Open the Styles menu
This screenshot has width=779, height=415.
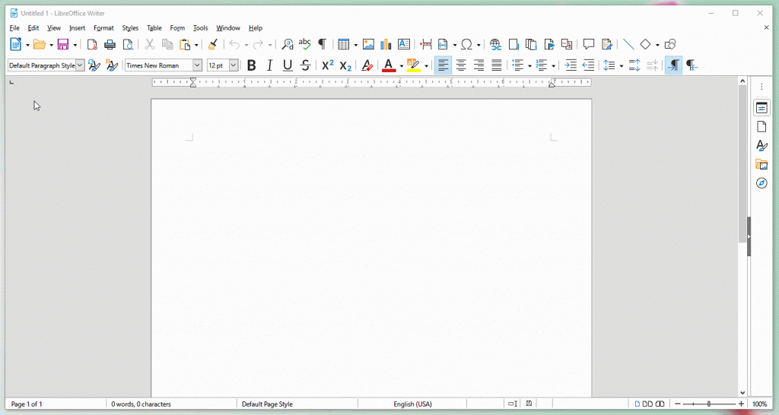tap(130, 28)
